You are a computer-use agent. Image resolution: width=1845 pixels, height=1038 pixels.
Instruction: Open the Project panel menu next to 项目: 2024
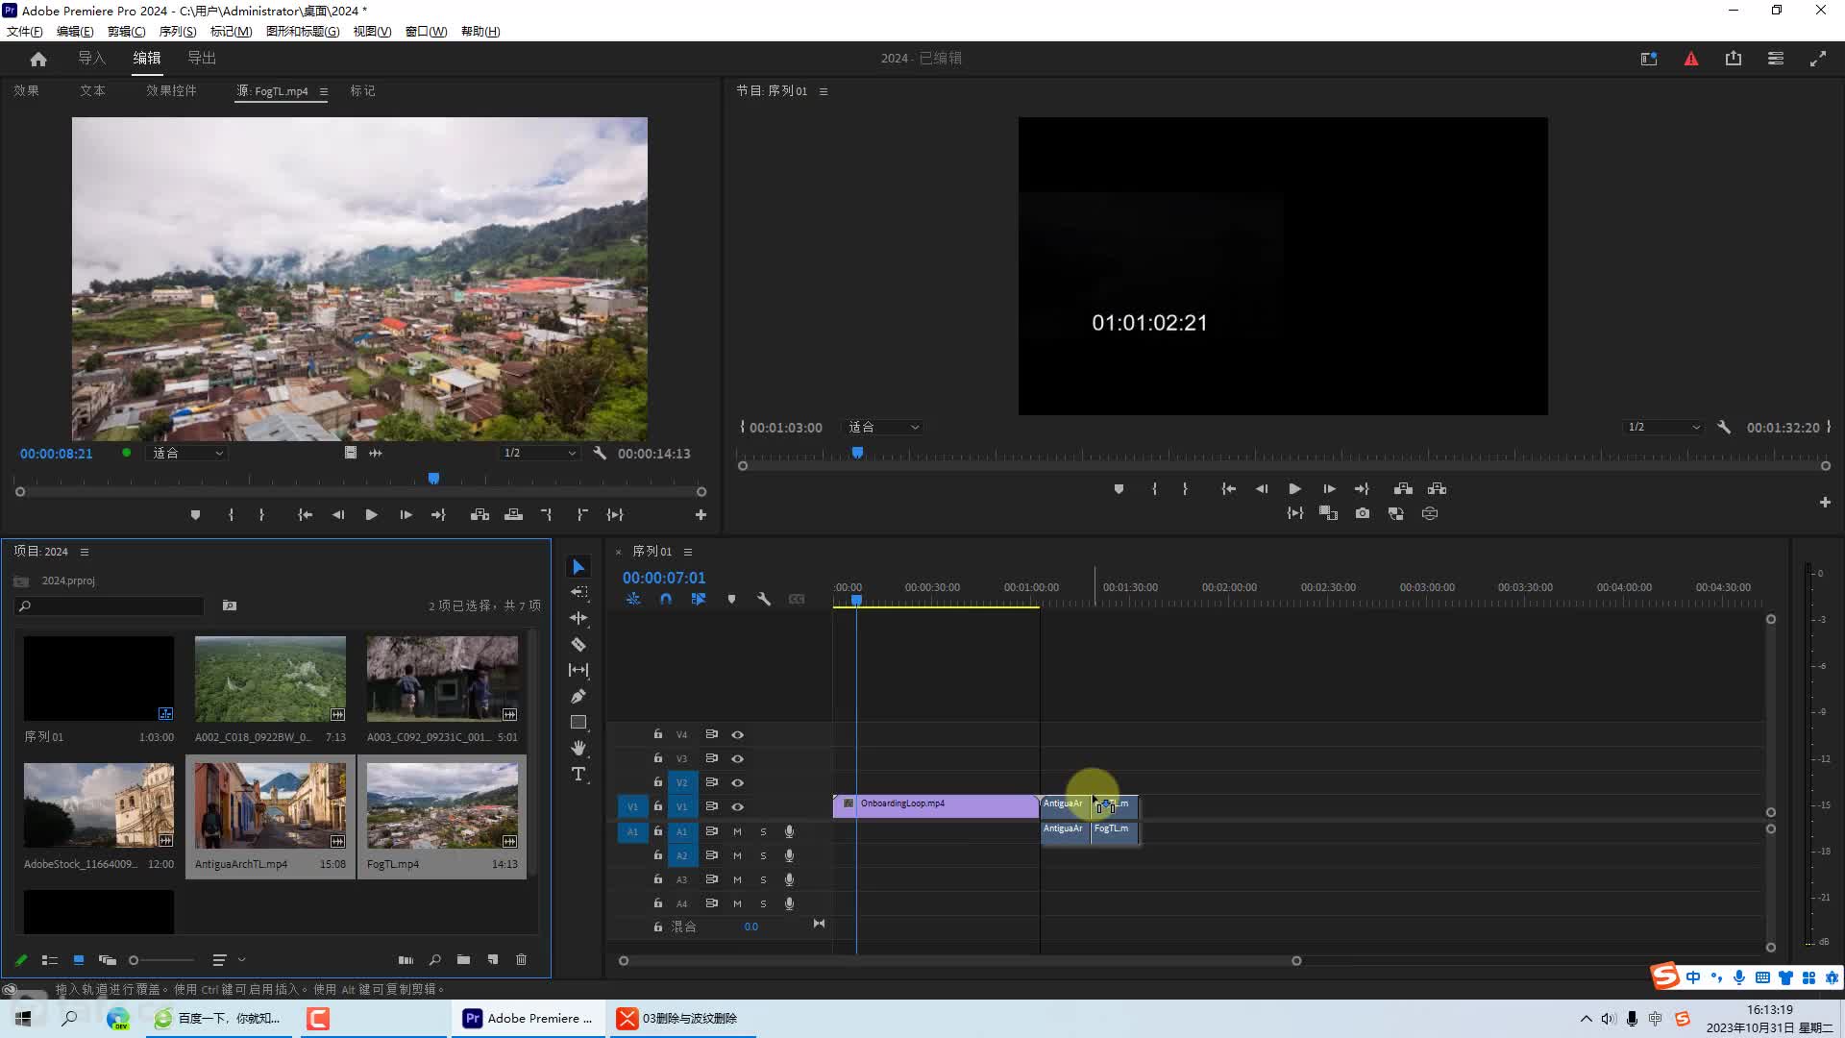(x=85, y=552)
